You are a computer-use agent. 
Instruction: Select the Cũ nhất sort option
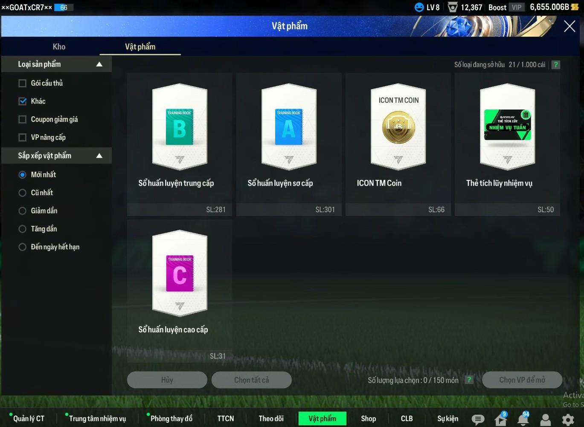pyautogui.click(x=23, y=193)
